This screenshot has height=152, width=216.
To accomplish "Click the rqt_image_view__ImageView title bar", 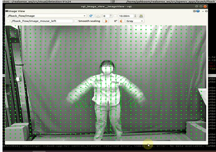I will click(x=106, y=7).
